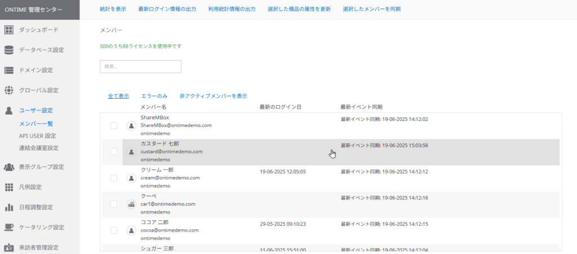Viewport: 577px width, 254px height.
Task: Click the schedule adjustment bar chart icon
Action: 9,207
